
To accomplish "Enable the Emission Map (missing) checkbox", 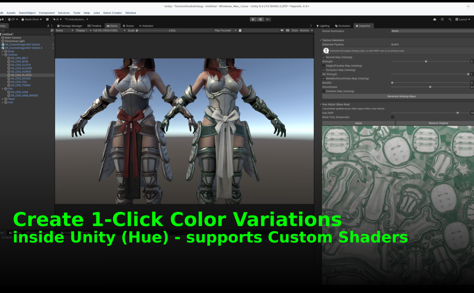I will point(324,91).
